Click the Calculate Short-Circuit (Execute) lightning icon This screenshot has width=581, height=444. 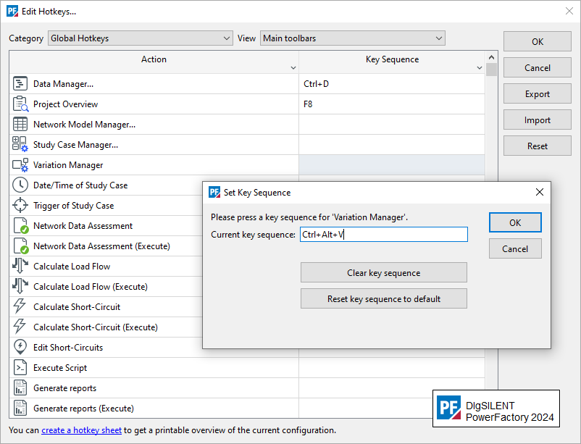(x=20, y=327)
